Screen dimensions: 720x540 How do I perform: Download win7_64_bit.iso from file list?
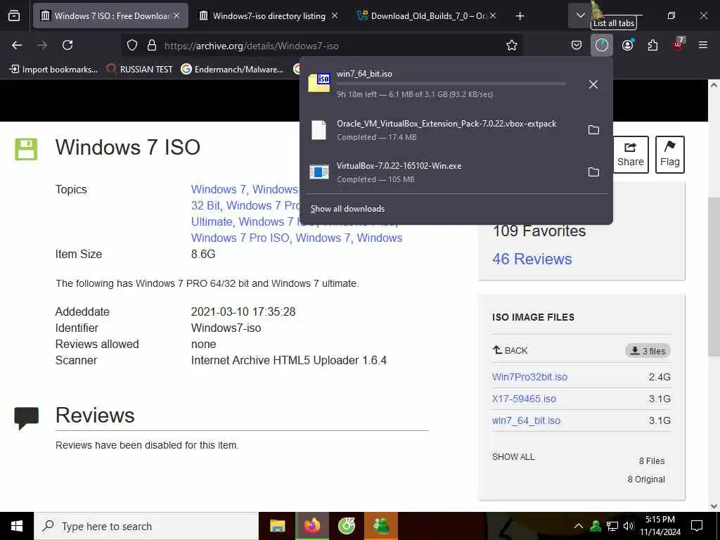tap(526, 420)
